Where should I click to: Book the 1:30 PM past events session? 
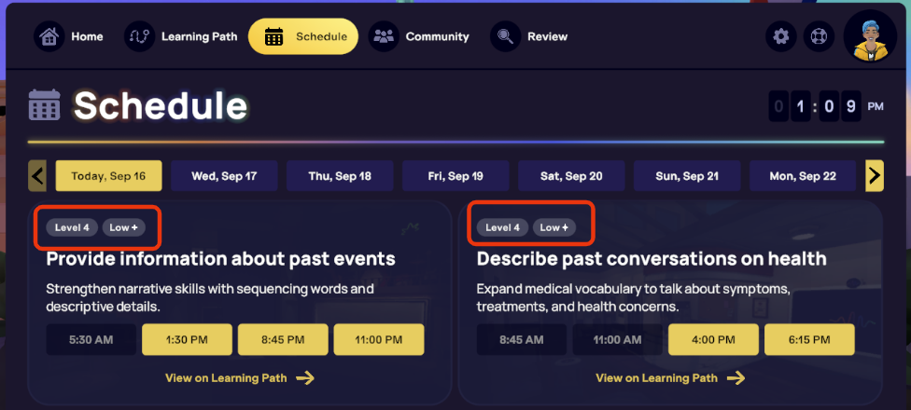click(x=187, y=340)
